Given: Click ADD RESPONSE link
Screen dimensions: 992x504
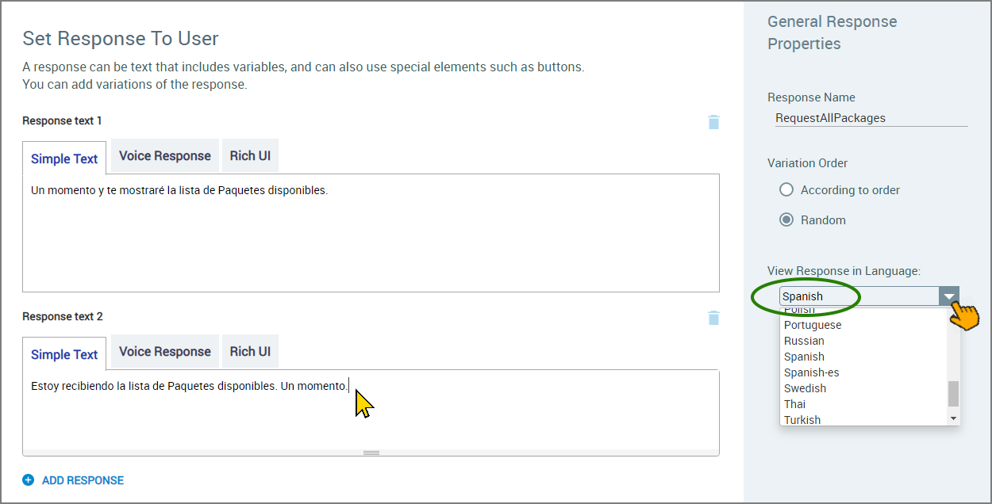Looking at the screenshot, I should [x=83, y=480].
